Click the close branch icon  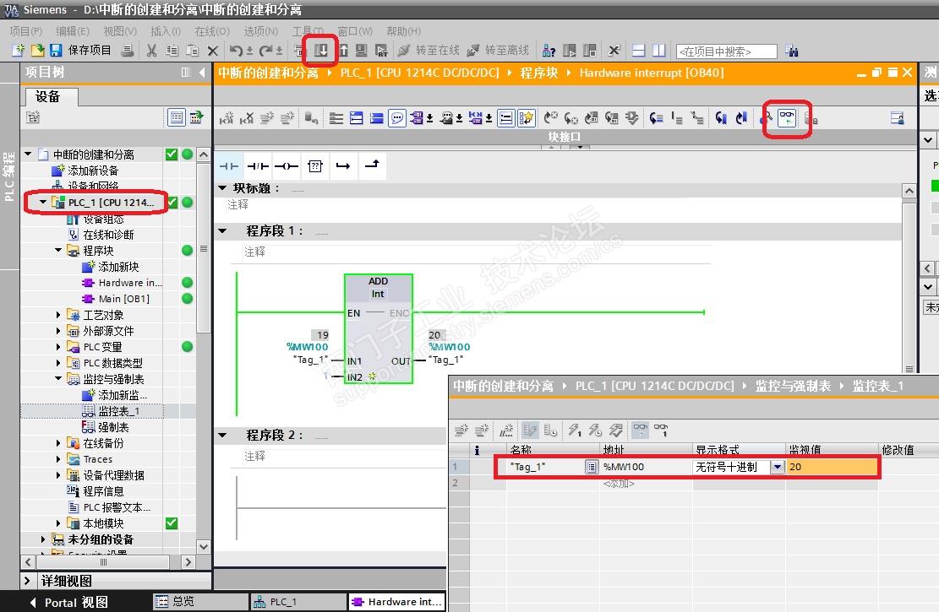[x=372, y=165]
